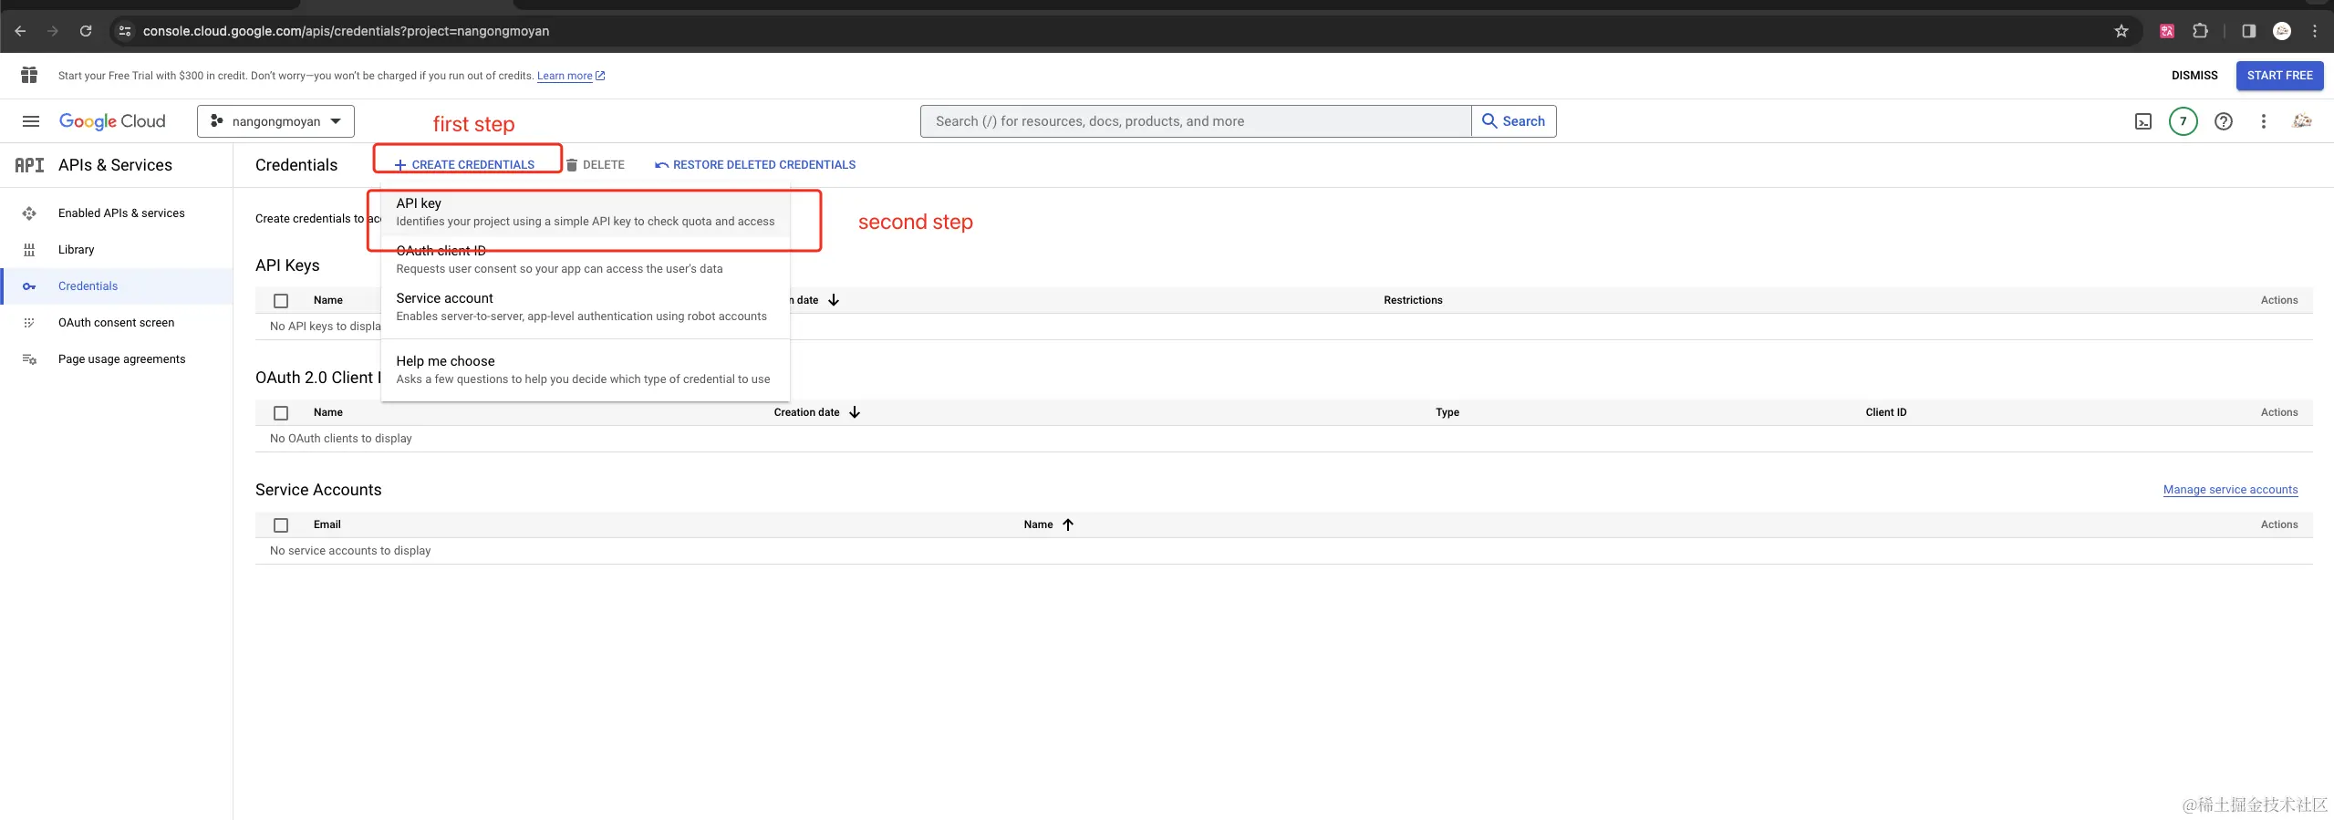Image resolution: width=2334 pixels, height=820 pixels.
Task: Open the Google Cloud settings and utilities menu
Action: pyautogui.click(x=2264, y=121)
